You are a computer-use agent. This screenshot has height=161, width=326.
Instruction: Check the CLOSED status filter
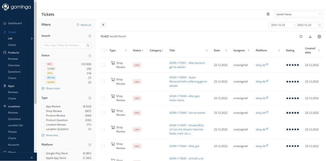[43, 69]
